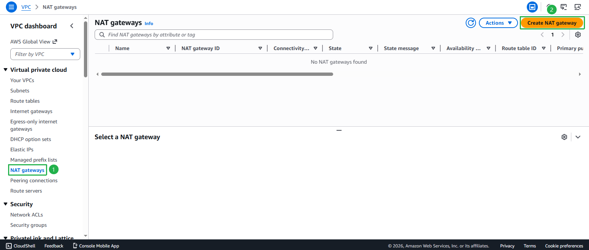
Task: Open Internet gateways in the sidebar
Action: click(31, 111)
